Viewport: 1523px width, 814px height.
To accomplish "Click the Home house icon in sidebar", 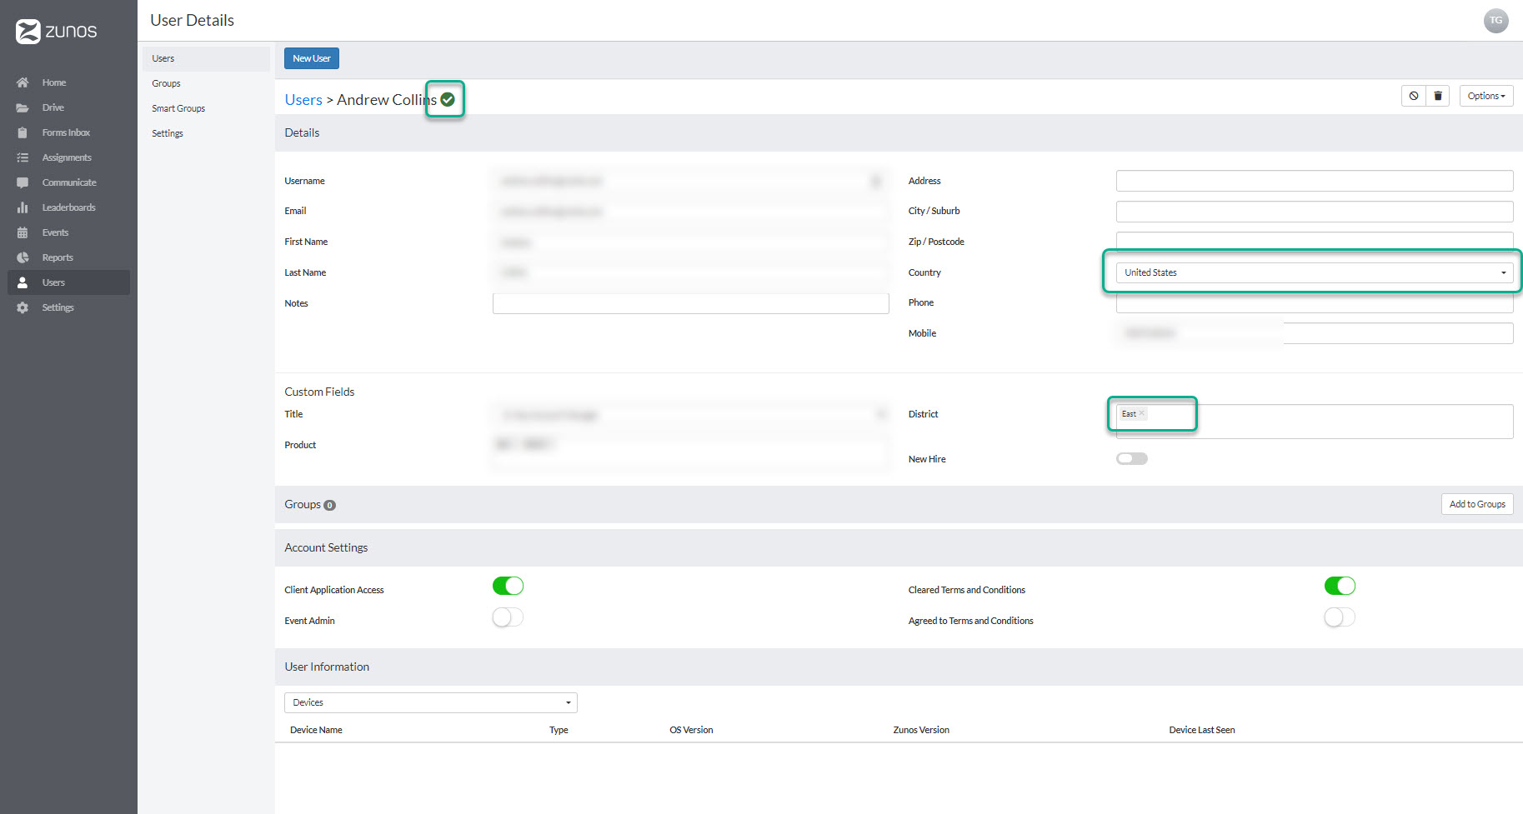I will tap(23, 82).
